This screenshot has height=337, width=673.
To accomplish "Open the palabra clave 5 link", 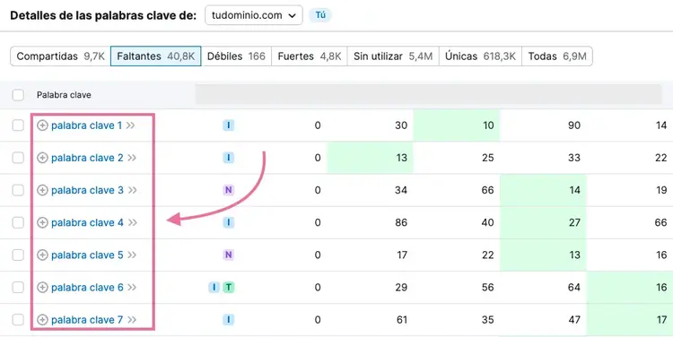I will [x=87, y=255].
